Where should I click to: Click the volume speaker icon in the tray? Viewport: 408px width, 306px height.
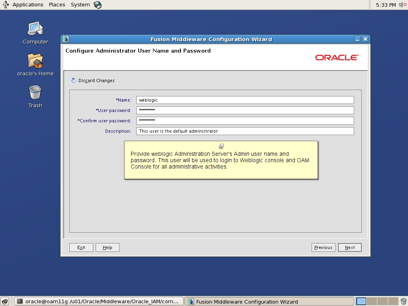(x=402, y=4)
